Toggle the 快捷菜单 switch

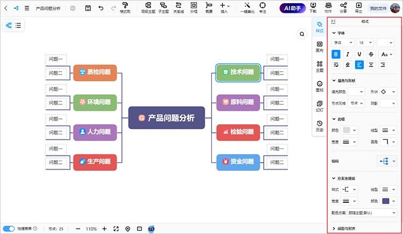click(9, 229)
